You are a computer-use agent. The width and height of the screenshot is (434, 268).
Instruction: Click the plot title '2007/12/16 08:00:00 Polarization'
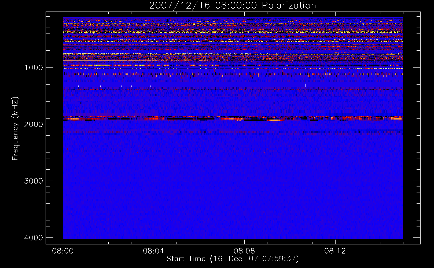pos(233,5)
